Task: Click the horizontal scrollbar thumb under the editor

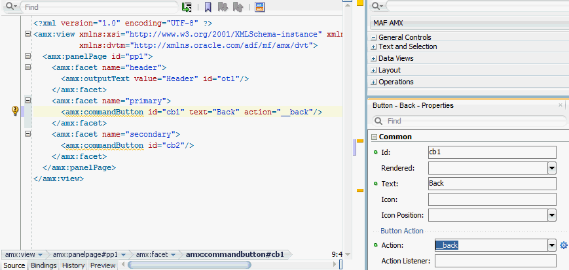Action: coord(189,265)
